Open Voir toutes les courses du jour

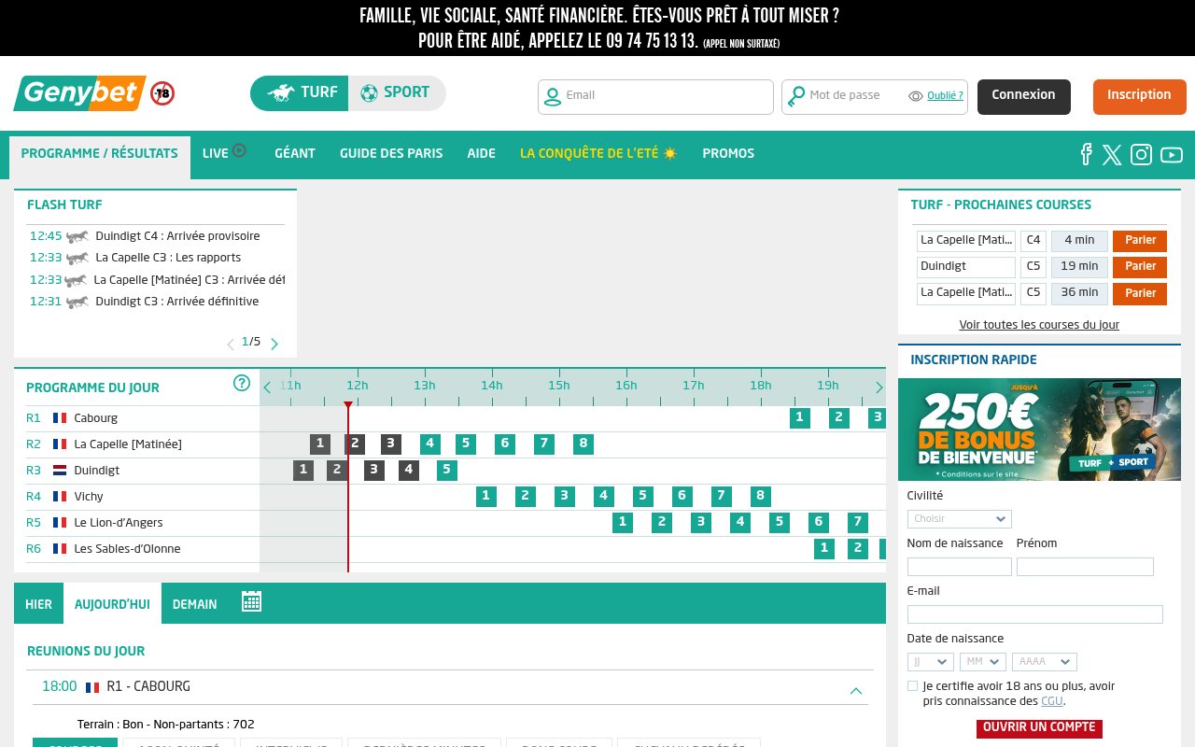pos(1039,325)
